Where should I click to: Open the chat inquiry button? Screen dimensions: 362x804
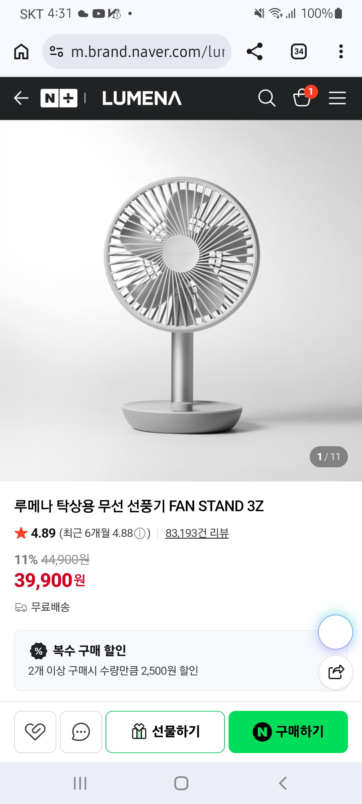point(81,732)
